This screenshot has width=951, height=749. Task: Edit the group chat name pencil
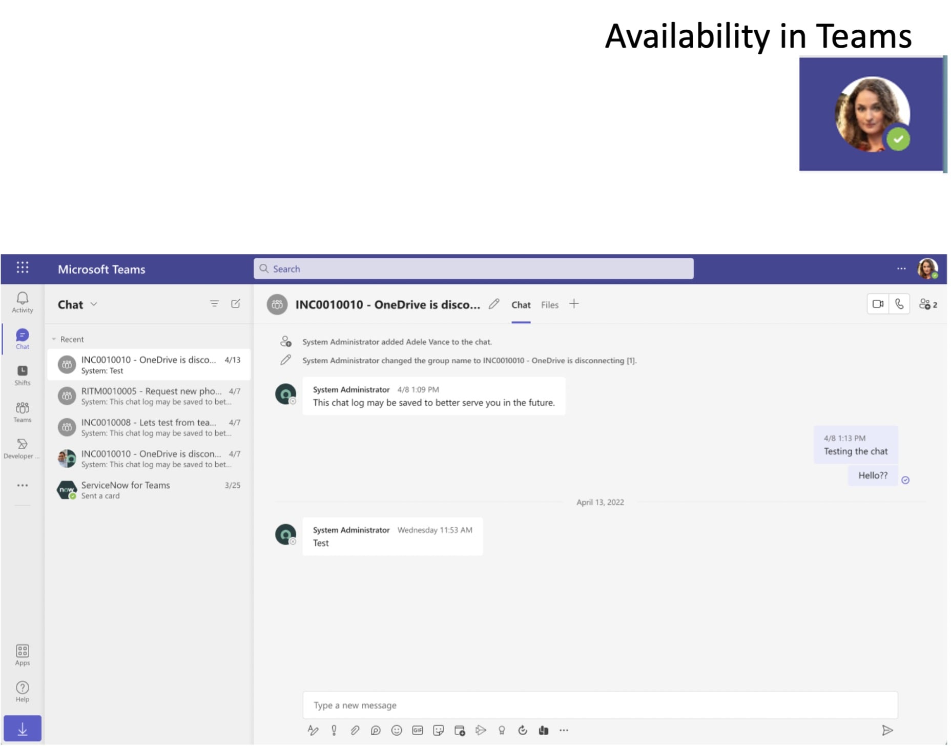click(x=494, y=304)
